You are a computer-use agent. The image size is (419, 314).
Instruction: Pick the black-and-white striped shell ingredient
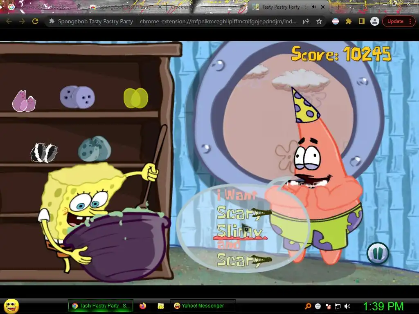click(44, 153)
